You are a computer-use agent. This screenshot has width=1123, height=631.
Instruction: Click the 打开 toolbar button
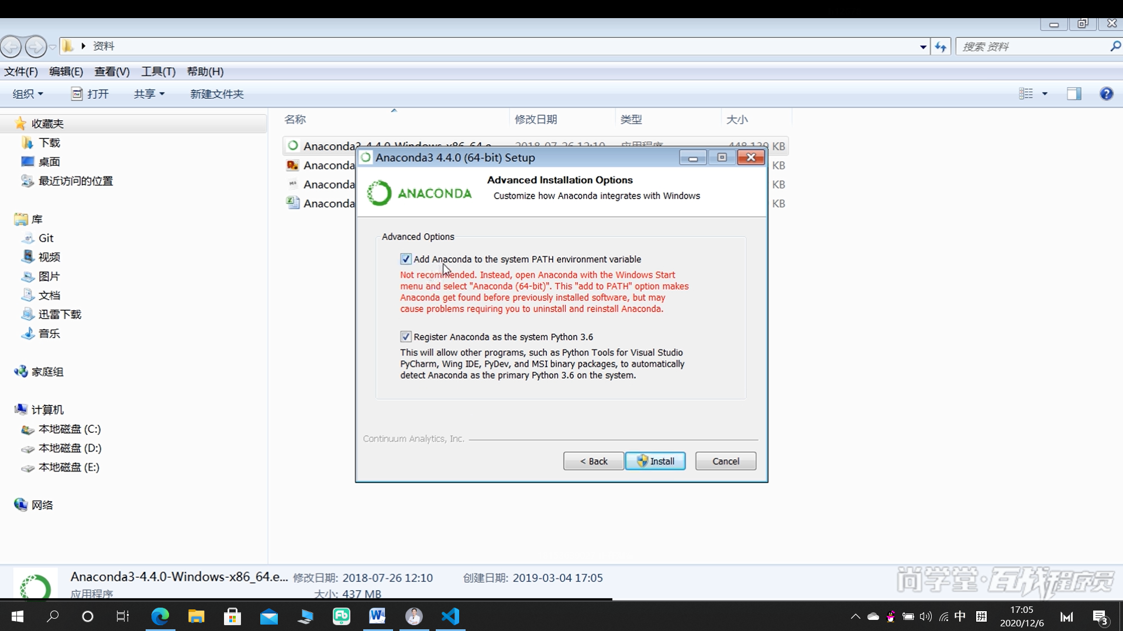pyautogui.click(x=90, y=93)
